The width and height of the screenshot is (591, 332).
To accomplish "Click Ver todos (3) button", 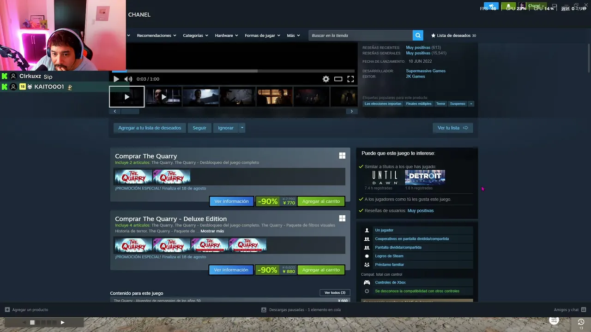I will (335, 293).
